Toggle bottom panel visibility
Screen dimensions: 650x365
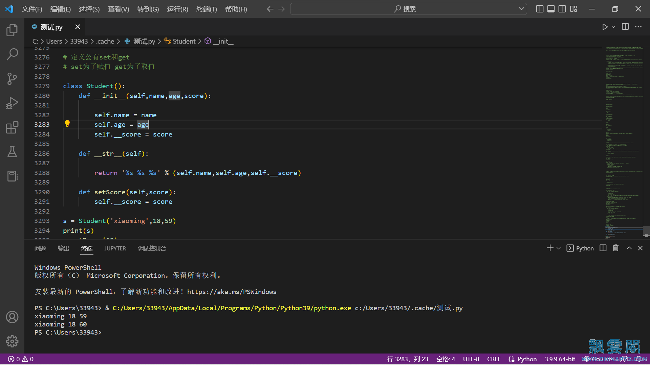(551, 9)
